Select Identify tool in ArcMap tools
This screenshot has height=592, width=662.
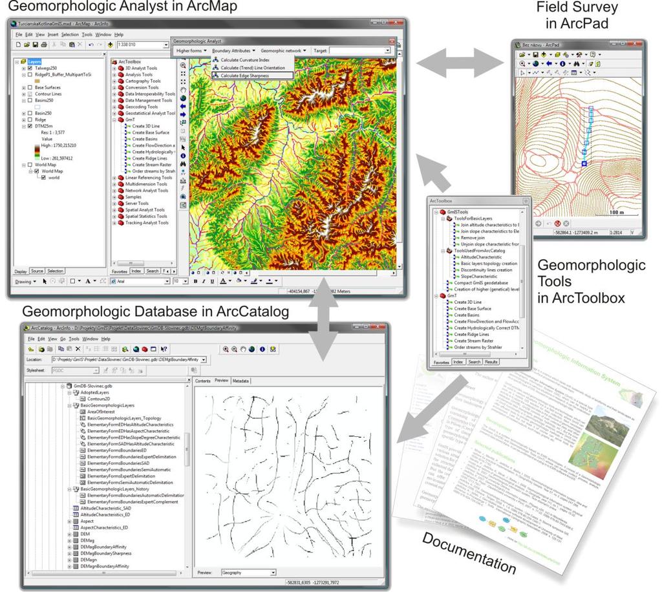(x=183, y=156)
